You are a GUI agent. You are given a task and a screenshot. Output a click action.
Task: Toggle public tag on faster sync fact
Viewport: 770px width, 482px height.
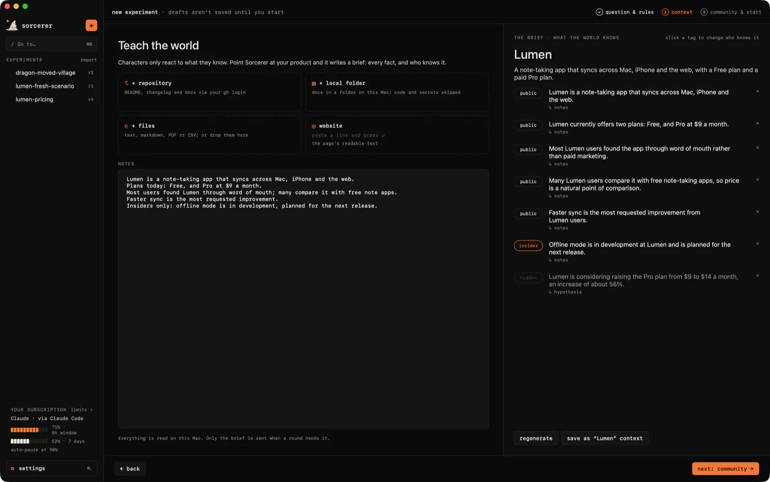tap(528, 213)
